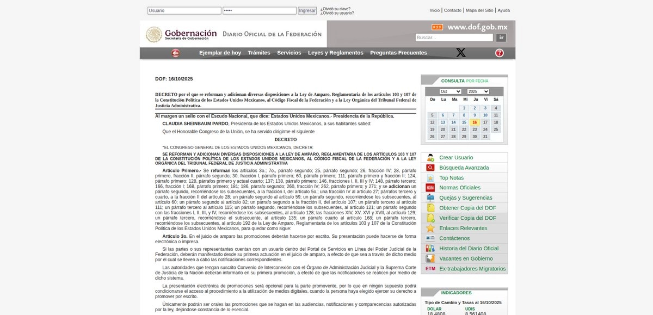Open the X (Twitter) profile icon
The width and height of the screenshot is (653, 315).
click(461, 53)
